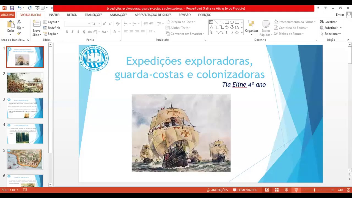The image size is (352, 198).
Task: Switch to reading view icon
Action: pos(286,190)
